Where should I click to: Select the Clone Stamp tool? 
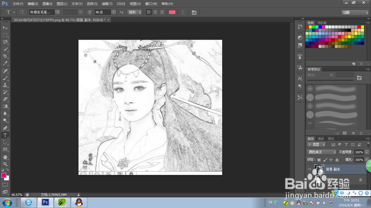(x=5, y=85)
